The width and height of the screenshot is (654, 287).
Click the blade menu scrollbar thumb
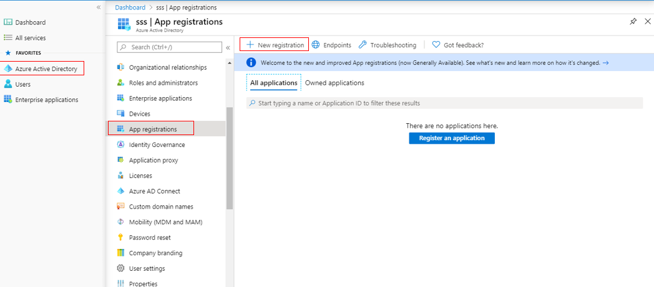coord(230,158)
